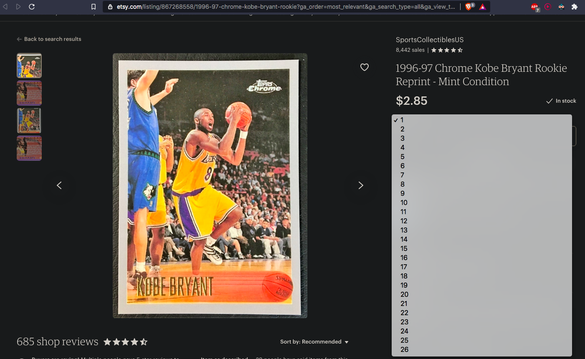The image size is (585, 359).
Task: Click the browser forward arrow
Action: coord(18,7)
